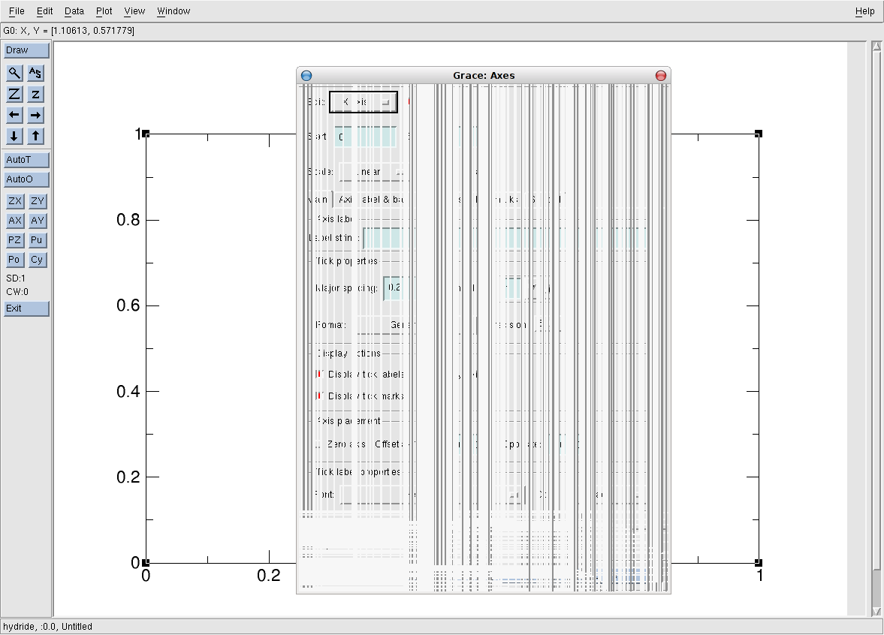Open the Edit axis selector dropdown
The height and width of the screenshot is (635, 884).
click(364, 101)
